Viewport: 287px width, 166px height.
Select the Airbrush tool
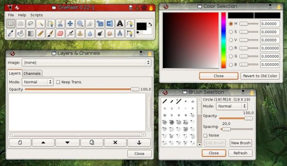(70, 34)
